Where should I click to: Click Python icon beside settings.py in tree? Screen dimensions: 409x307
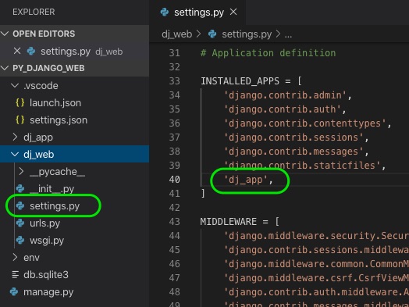tap(20, 205)
